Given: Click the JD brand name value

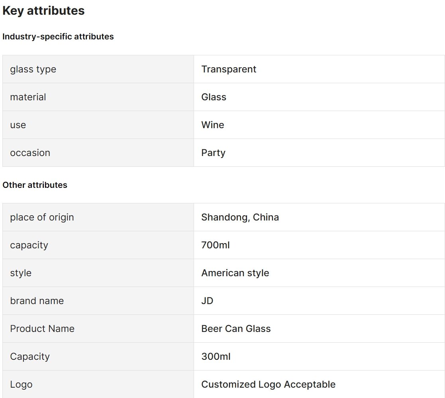Looking at the screenshot, I should (x=207, y=301).
